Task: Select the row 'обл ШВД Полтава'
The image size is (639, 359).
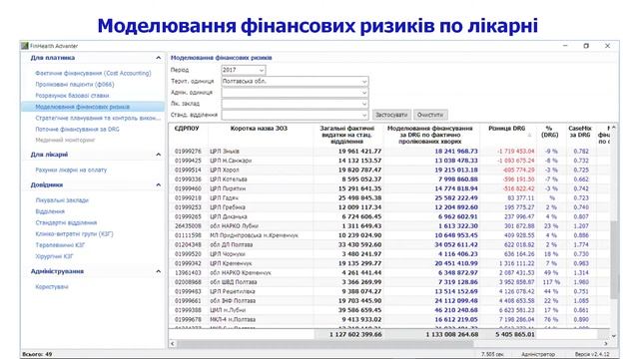Action: tap(389, 282)
